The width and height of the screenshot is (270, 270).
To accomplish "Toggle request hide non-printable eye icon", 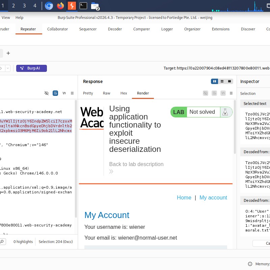I will 47,93.
